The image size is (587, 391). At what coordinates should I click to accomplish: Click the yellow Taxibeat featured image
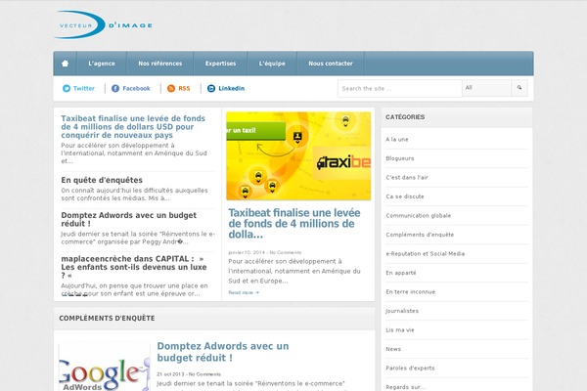click(x=298, y=155)
